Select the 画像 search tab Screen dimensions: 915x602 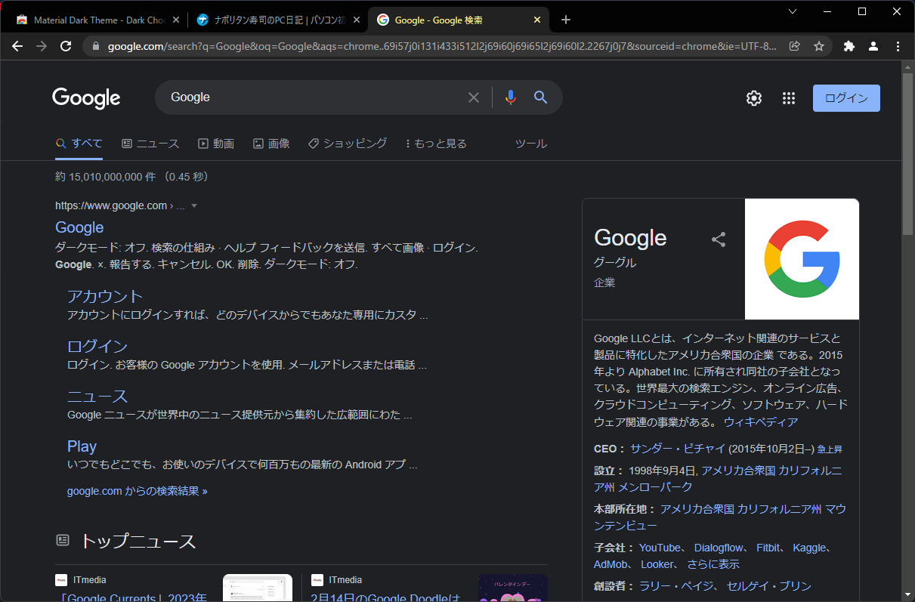(271, 144)
